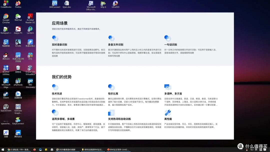The width and height of the screenshot is (270, 152).
Task: Click the QQ penguin tray icon
Action: pos(247,150)
